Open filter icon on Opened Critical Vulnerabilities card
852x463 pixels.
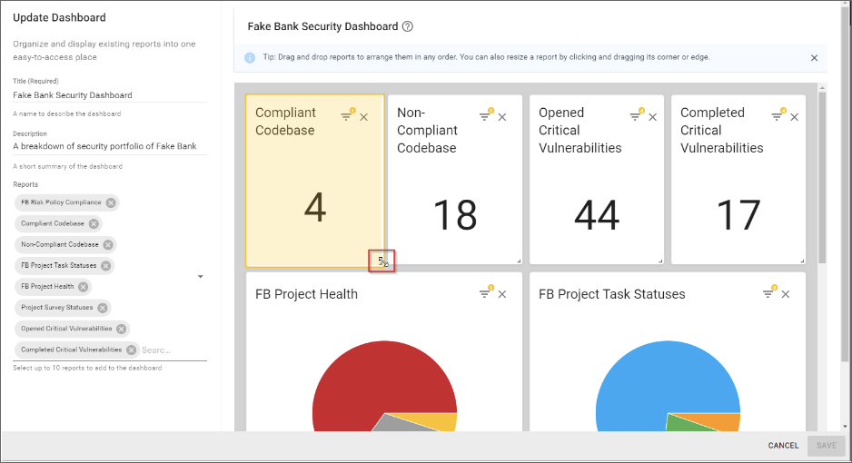[636, 116]
